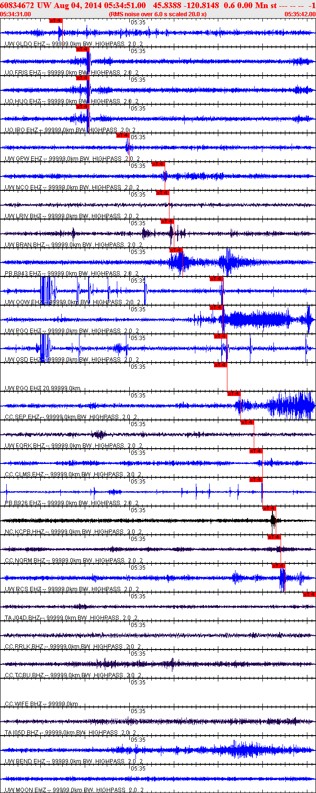The height and width of the screenshot is (793, 316).
Task: Click the magnitude text 0.6 0.00 Mn
Action: coord(245,5)
